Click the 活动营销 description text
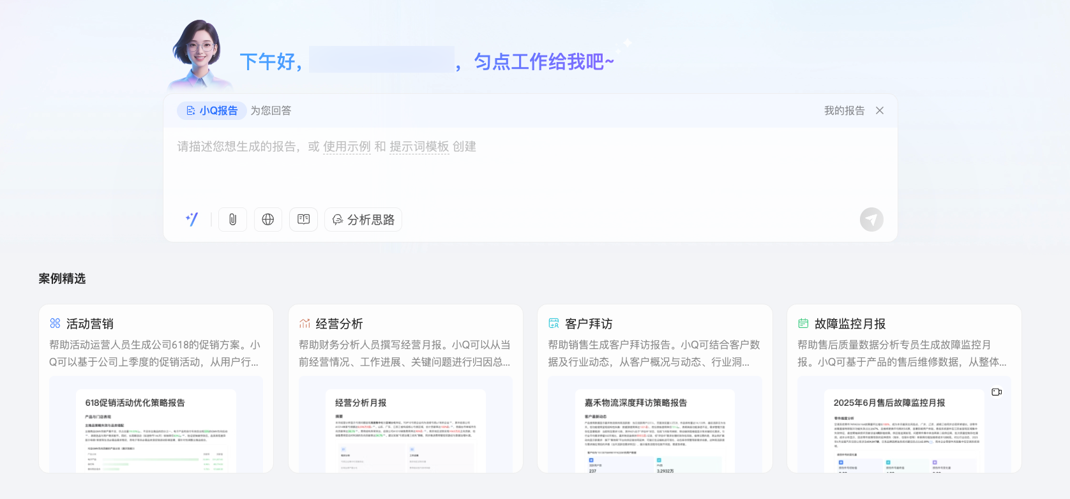The image size is (1070, 499). pyautogui.click(x=155, y=354)
